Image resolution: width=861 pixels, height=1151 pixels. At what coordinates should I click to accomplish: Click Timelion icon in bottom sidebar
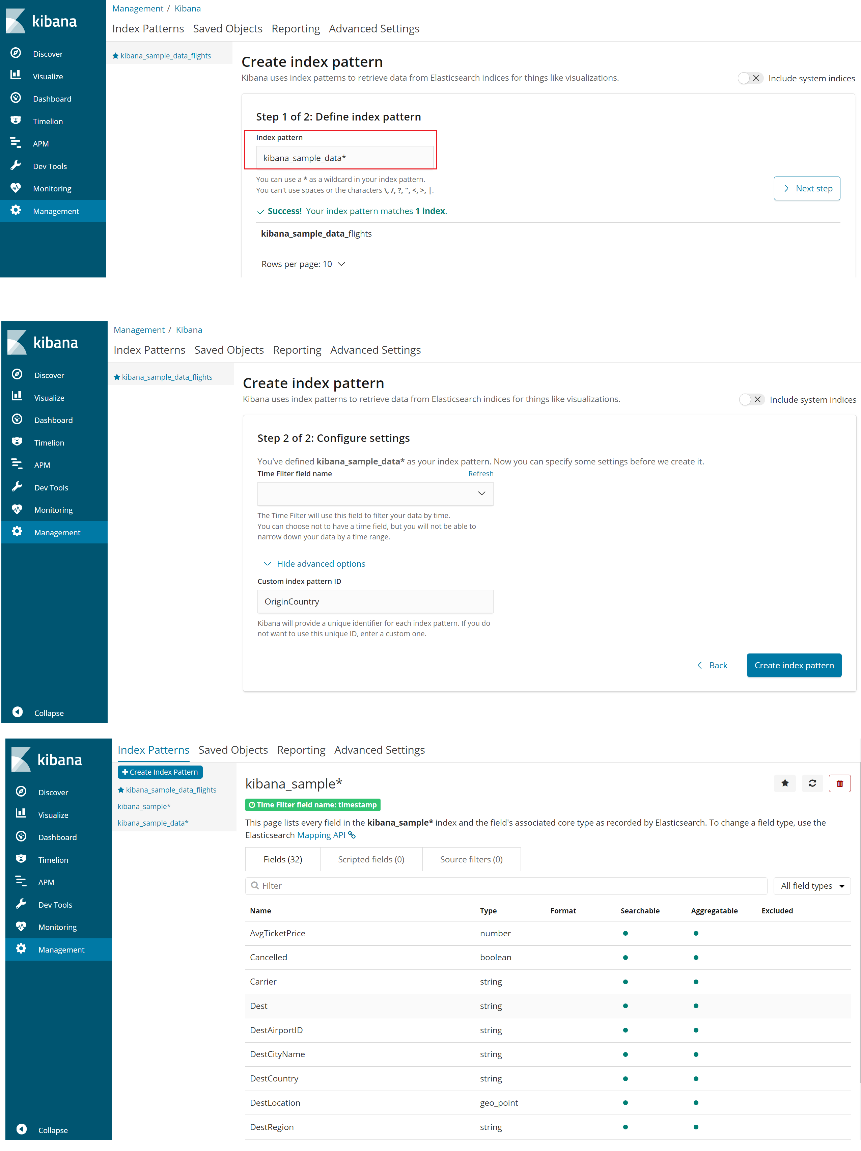[21, 859]
